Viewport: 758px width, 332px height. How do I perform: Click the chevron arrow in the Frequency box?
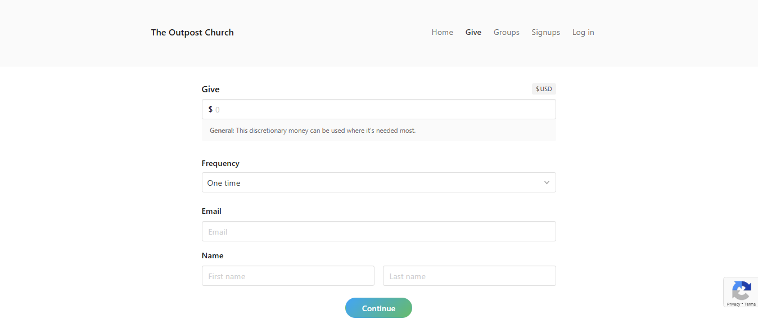[x=547, y=183]
